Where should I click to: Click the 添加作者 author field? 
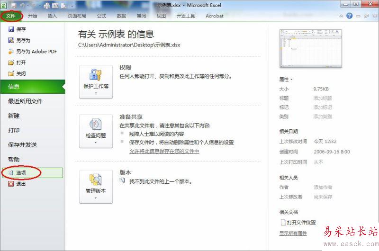pyautogui.click(x=323, y=187)
